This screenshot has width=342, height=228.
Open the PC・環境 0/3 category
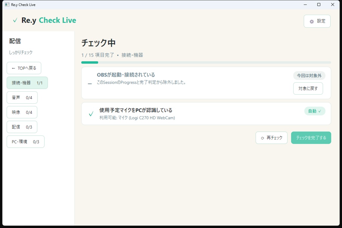(25, 142)
